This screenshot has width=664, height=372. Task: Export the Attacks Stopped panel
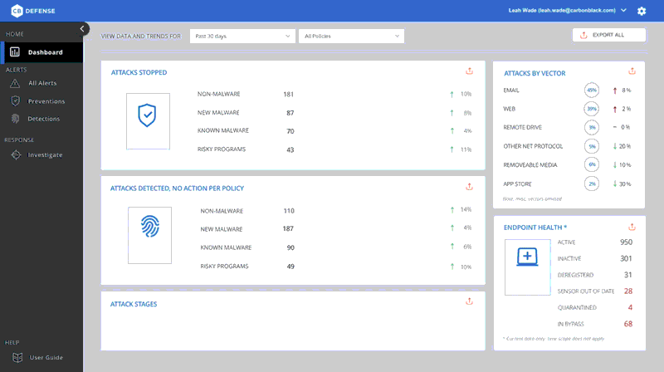tap(469, 71)
